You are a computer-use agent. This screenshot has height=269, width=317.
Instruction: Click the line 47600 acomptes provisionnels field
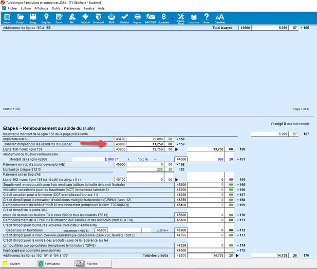pyautogui.click(x=206, y=250)
